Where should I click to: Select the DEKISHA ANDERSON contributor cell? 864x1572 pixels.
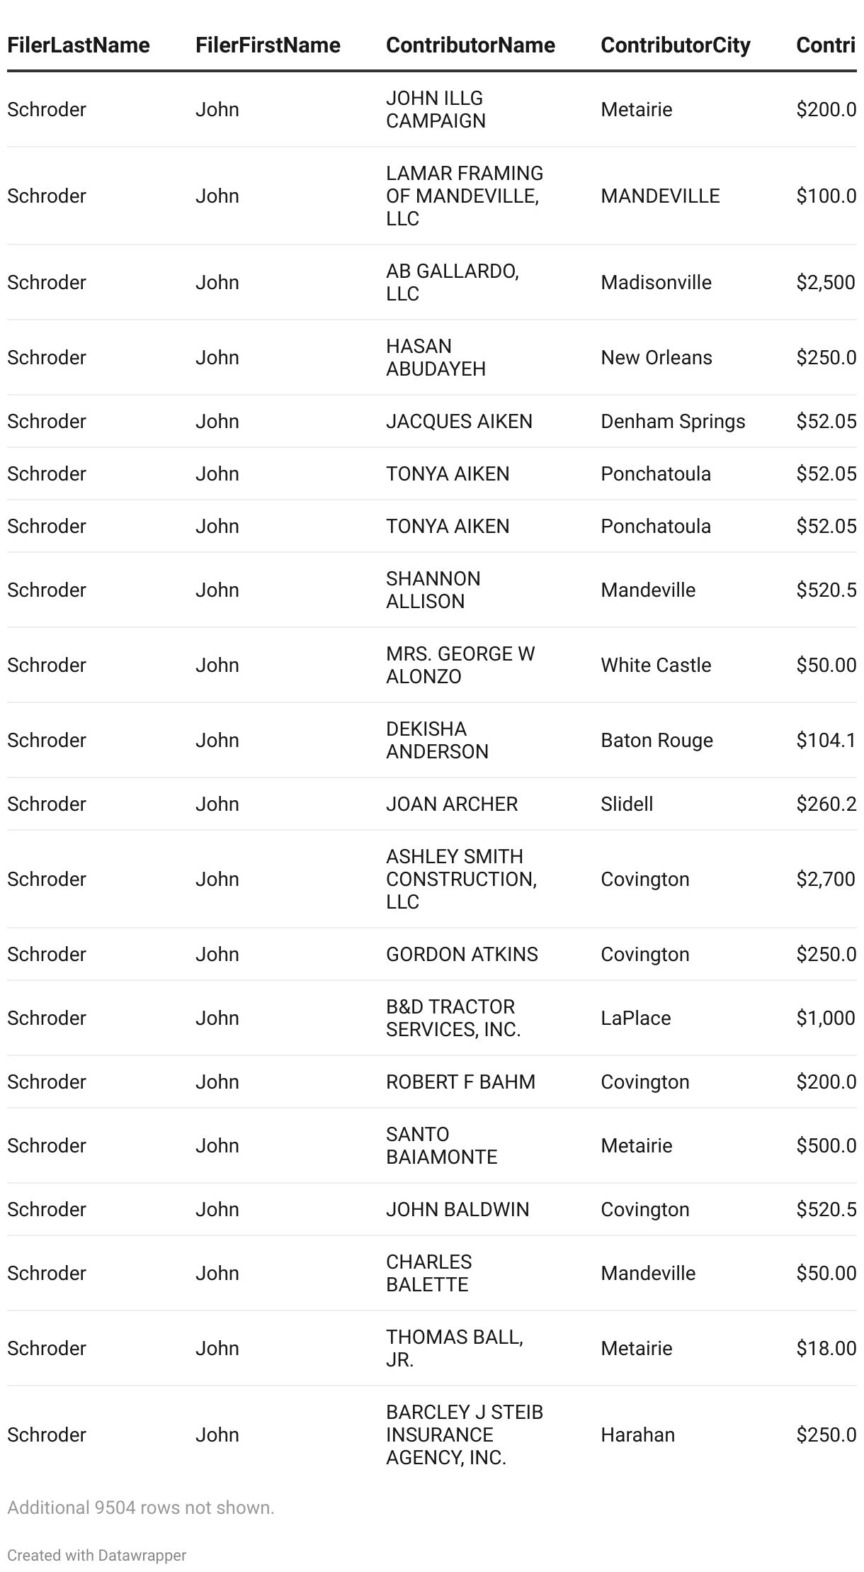pos(437,741)
